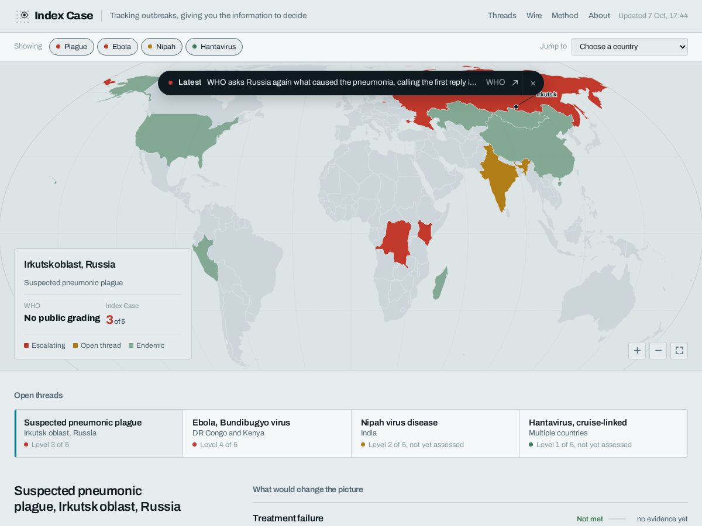This screenshot has height=526, width=702.
Task: Click the Endemic legend swatch
Action: tap(131, 345)
